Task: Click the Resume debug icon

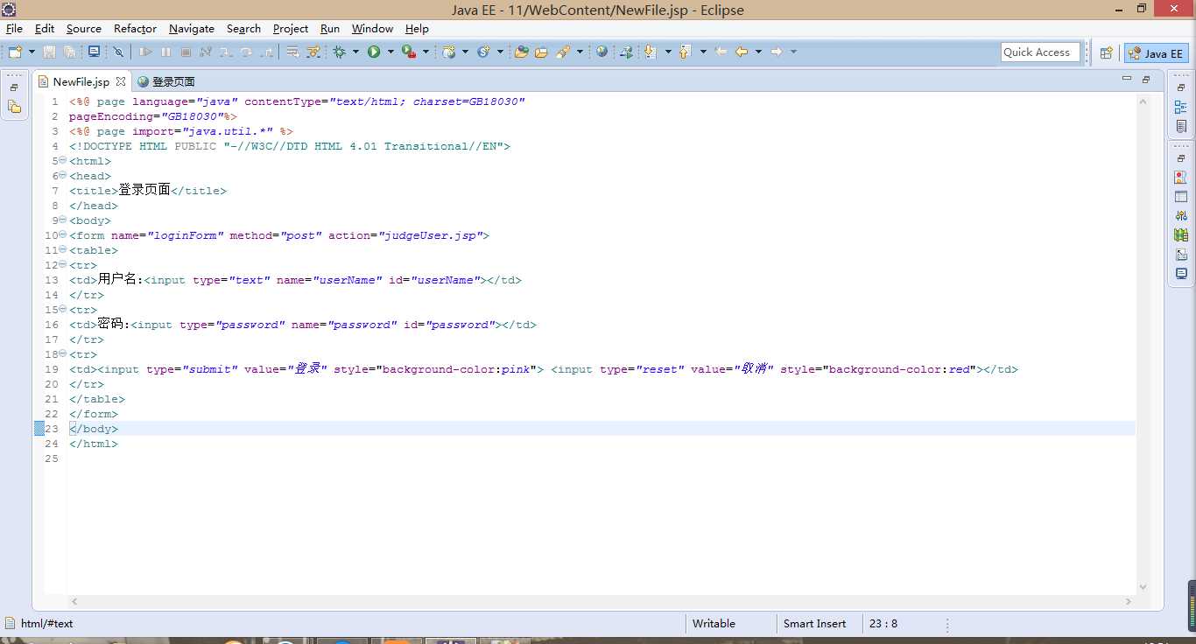Action: coord(145,52)
